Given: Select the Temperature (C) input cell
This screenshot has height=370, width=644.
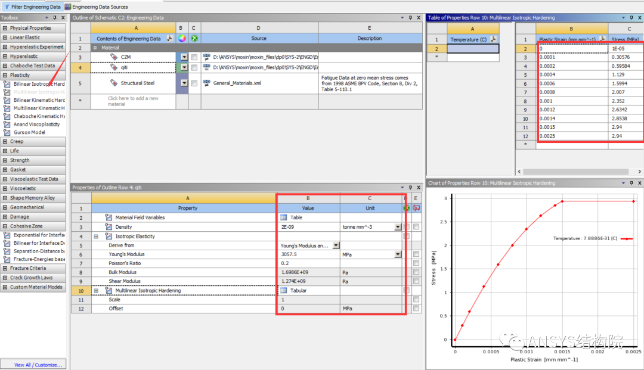Looking at the screenshot, I should point(473,48).
